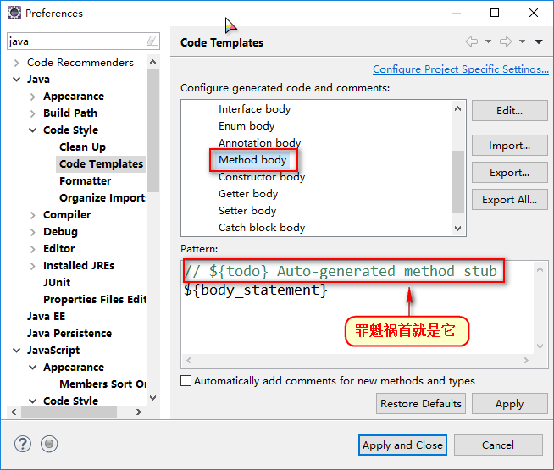Screen dimensions: 554x470
Task: Expand Java Appearance tree node
Action: click(32, 97)
